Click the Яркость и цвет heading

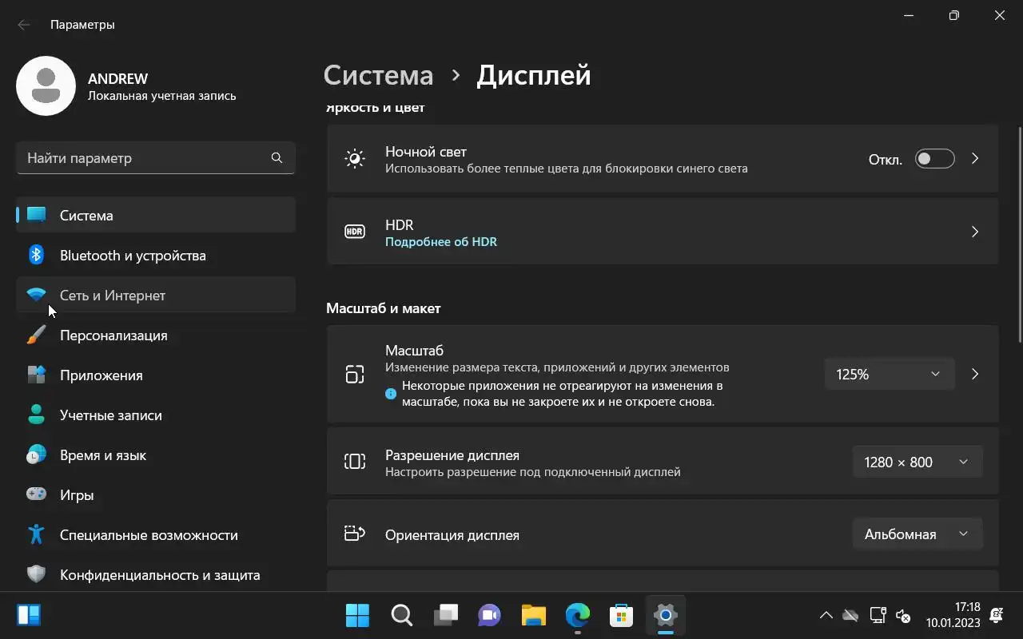[x=376, y=107]
